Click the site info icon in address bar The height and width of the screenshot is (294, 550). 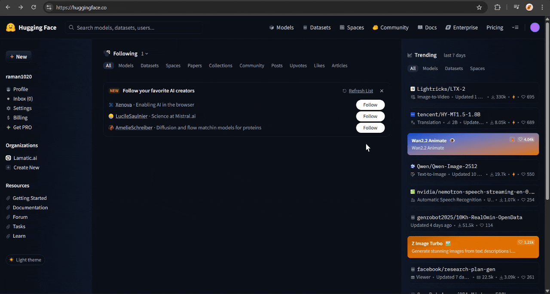49,7
